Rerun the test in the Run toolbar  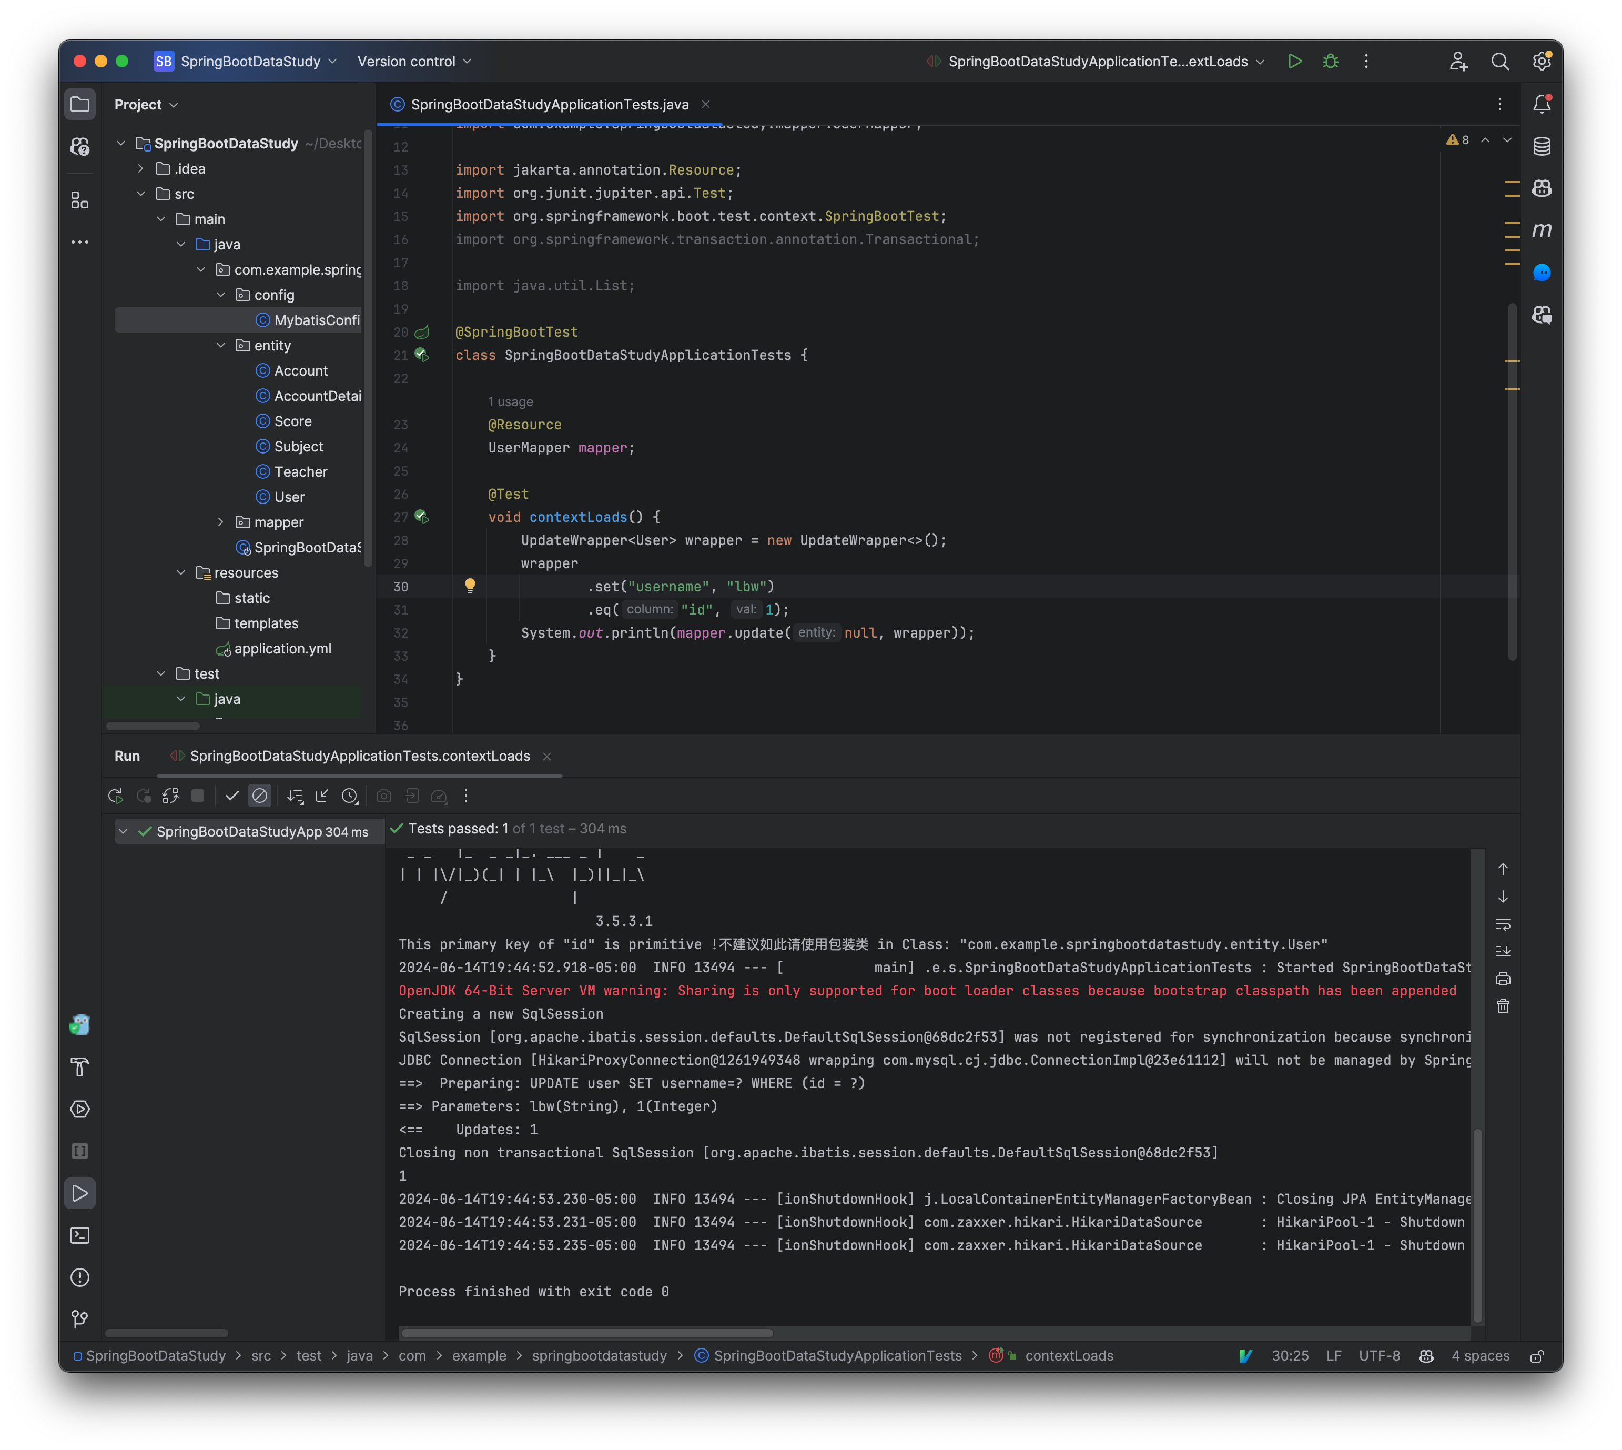(x=116, y=796)
